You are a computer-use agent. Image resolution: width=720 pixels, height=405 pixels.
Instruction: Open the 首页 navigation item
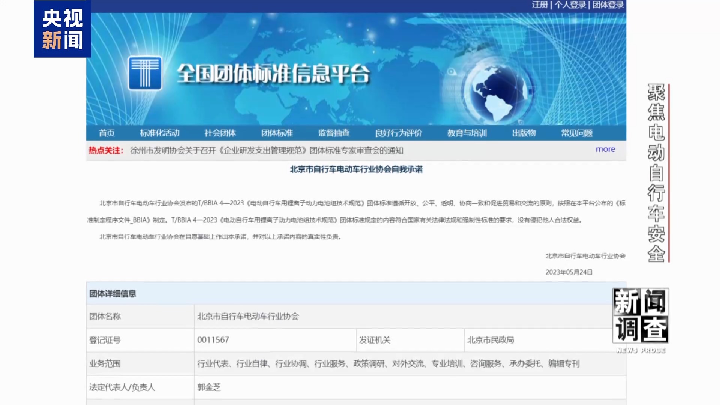106,133
